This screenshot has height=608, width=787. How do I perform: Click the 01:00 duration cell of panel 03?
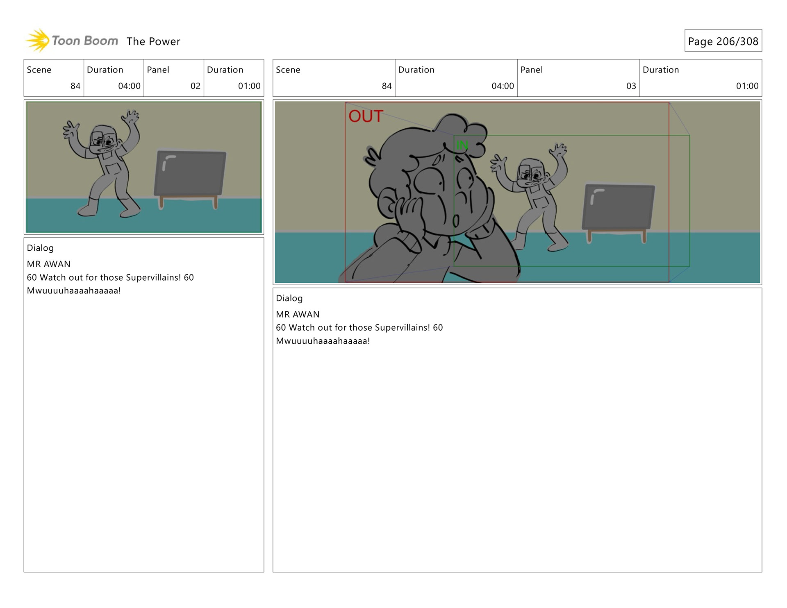click(700, 78)
